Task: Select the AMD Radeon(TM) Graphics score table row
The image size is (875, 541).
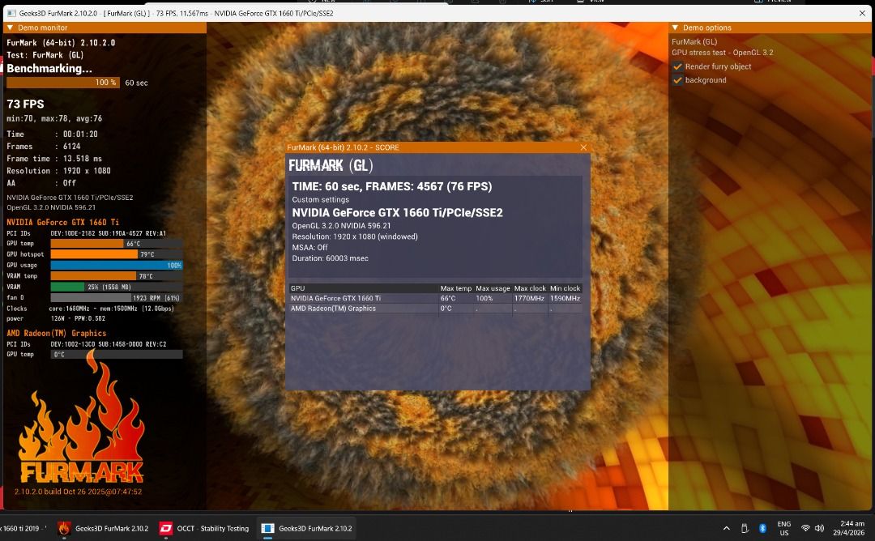Action: 435,309
